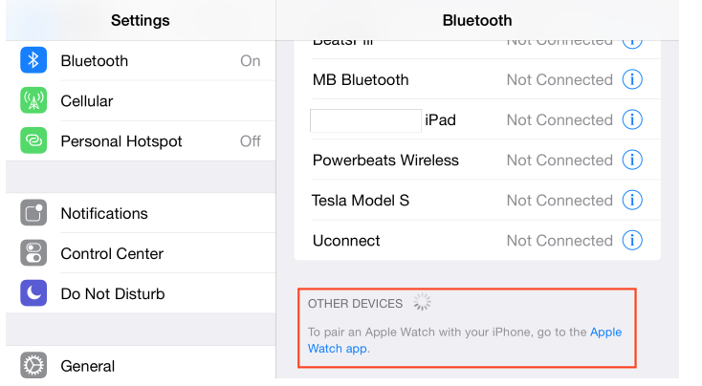Screen dimensions: 702x386
Task: Tap the Notifications icon
Action: click(x=33, y=214)
